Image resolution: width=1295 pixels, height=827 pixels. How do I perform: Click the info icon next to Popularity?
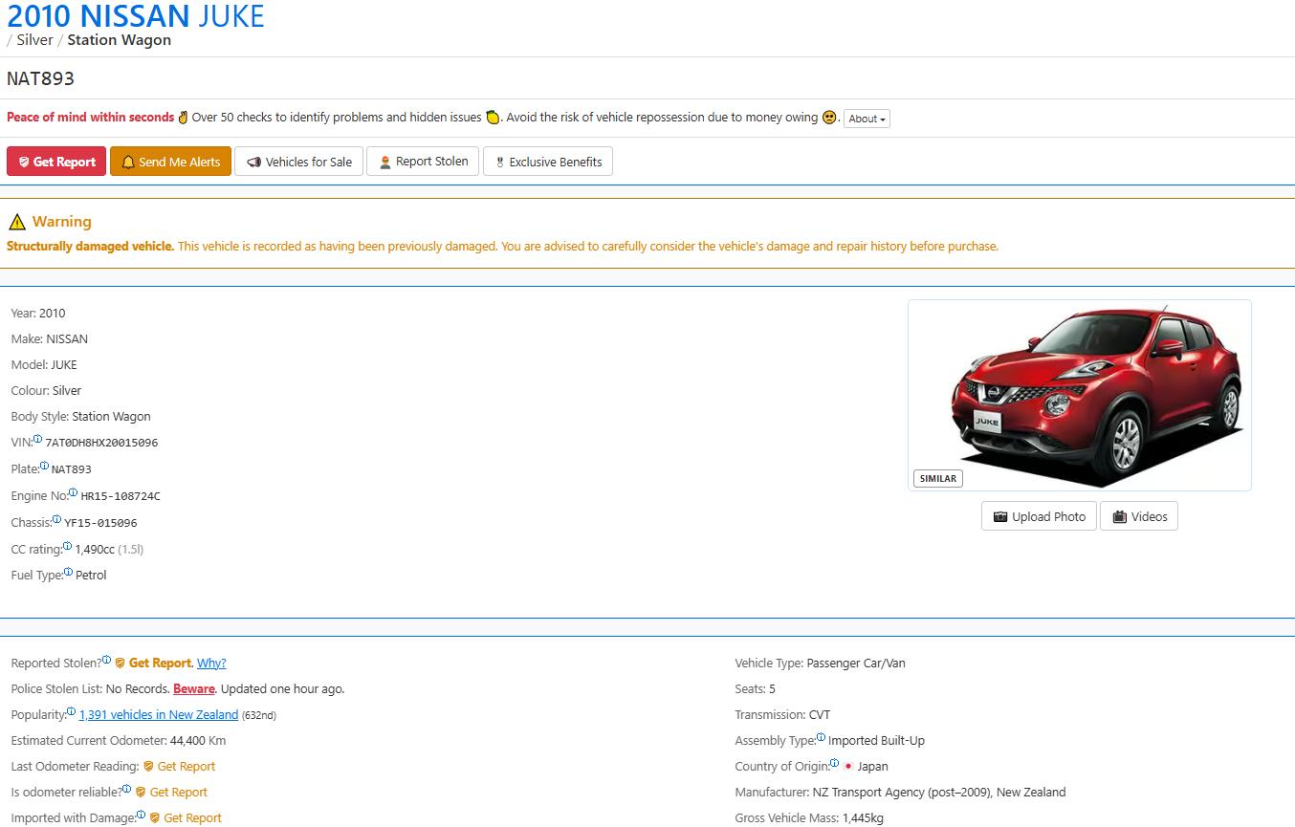tap(71, 711)
